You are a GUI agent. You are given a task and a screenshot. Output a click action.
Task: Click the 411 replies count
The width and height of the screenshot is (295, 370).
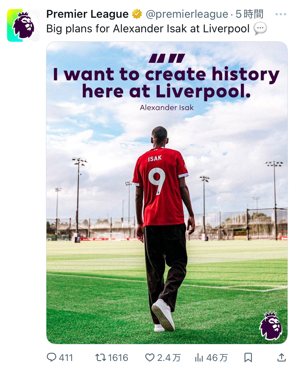click(66, 358)
